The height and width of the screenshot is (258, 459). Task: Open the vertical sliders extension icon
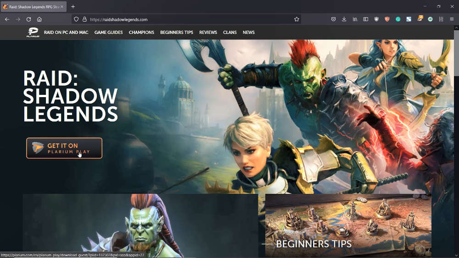[441, 19]
